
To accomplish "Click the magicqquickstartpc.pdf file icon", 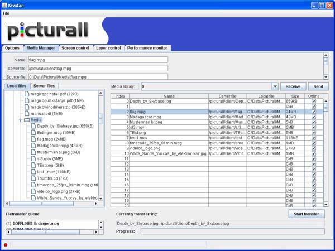I will click(x=26, y=100).
